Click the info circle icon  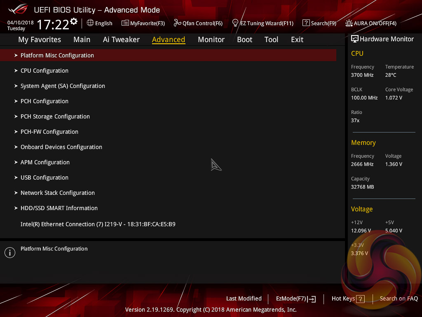pyautogui.click(x=10, y=253)
